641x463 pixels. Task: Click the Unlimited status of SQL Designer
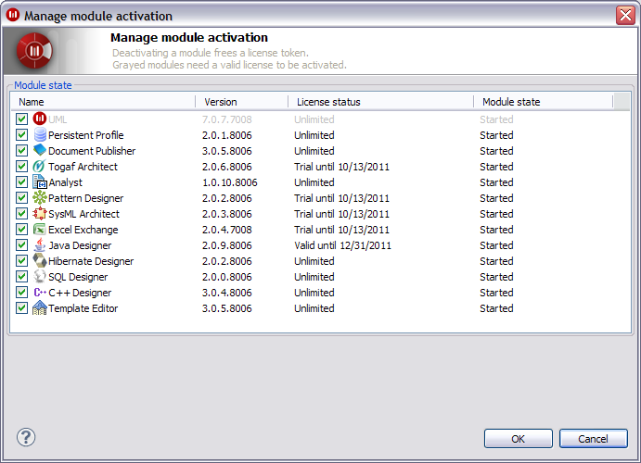(x=314, y=277)
